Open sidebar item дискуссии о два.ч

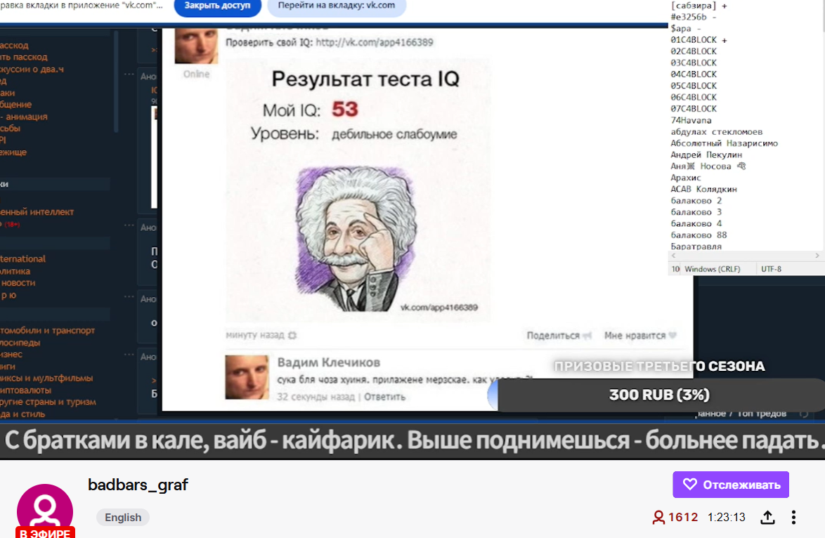[32, 69]
